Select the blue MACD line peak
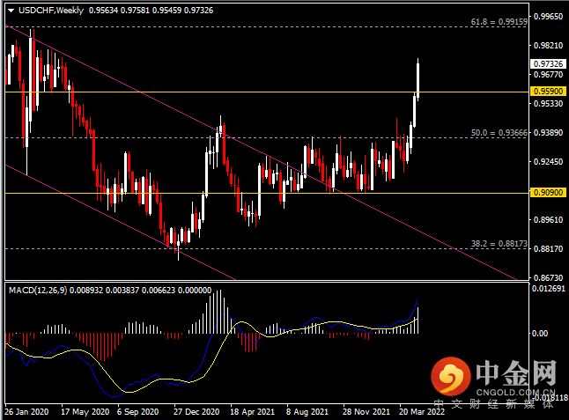 (418, 298)
